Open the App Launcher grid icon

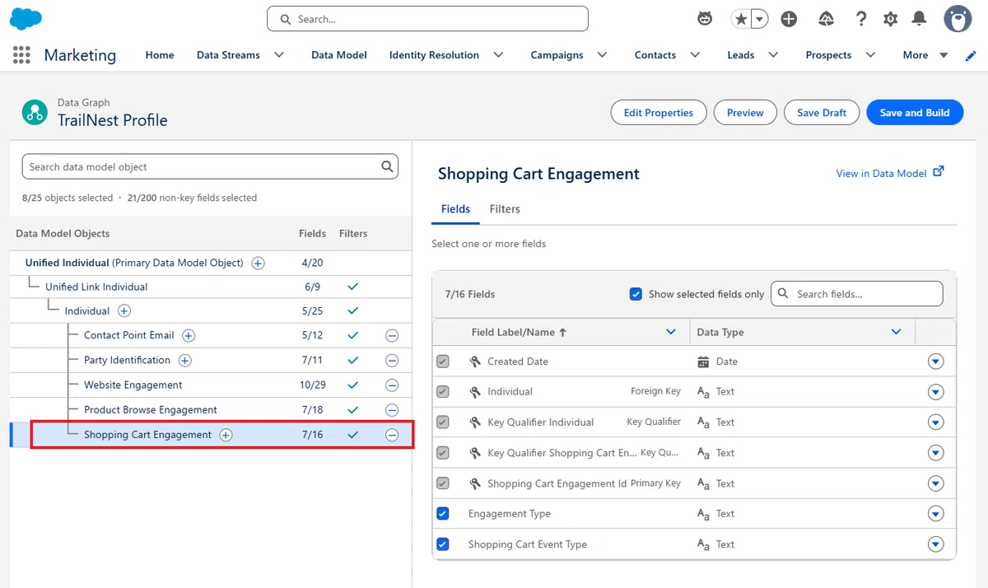22,55
